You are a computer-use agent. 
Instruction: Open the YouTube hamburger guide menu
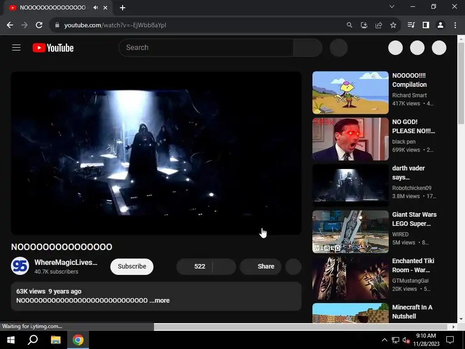pos(16,47)
